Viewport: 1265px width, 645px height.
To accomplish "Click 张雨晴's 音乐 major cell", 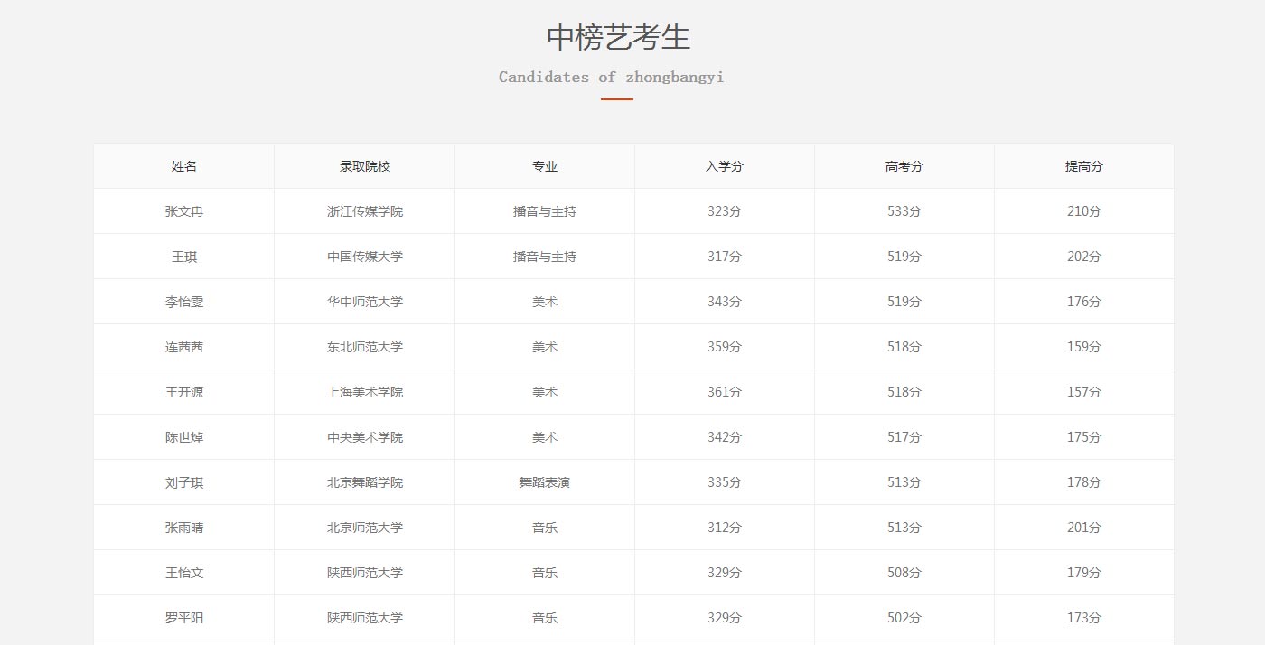I will coord(545,527).
